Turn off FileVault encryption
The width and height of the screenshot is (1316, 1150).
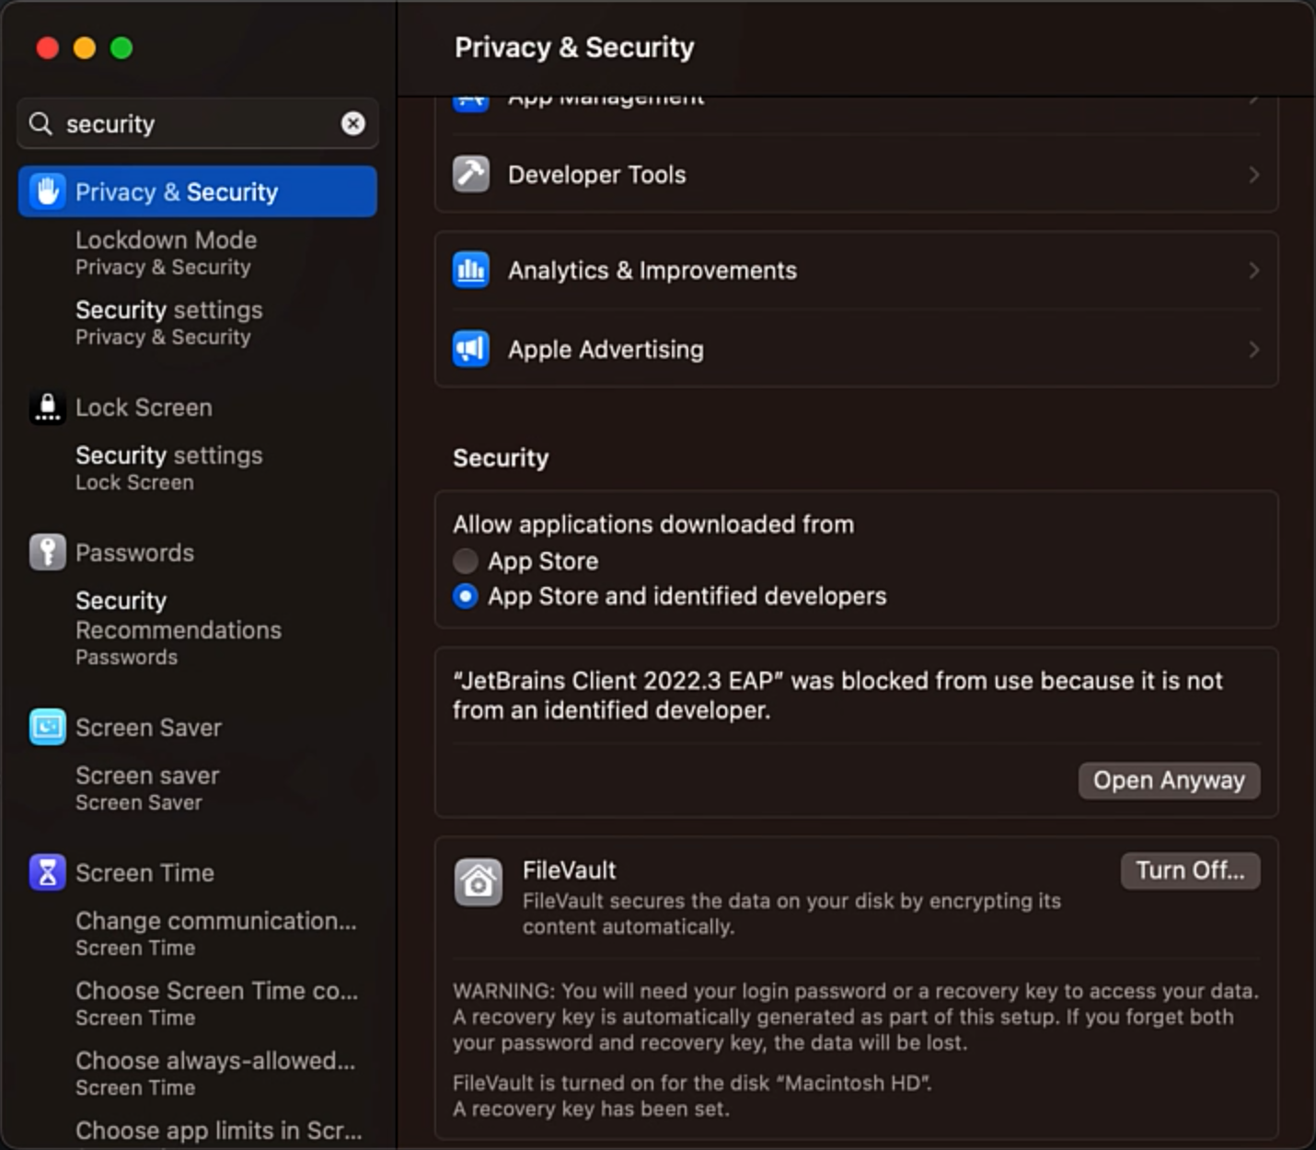pyautogui.click(x=1190, y=870)
